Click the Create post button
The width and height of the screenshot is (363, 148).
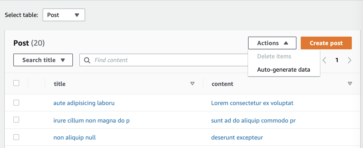click(x=326, y=43)
